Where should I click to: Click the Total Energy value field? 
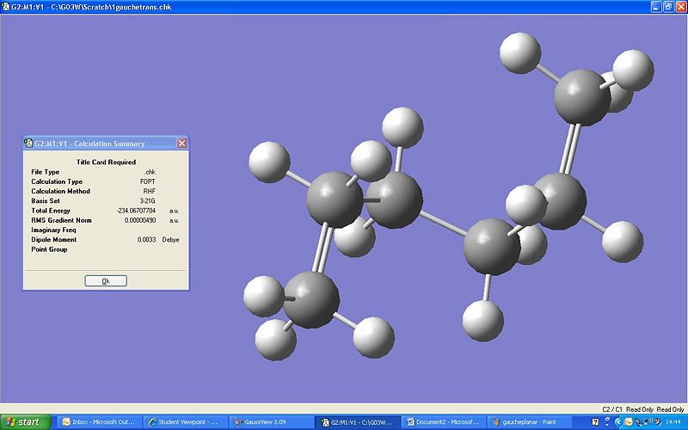(x=137, y=211)
